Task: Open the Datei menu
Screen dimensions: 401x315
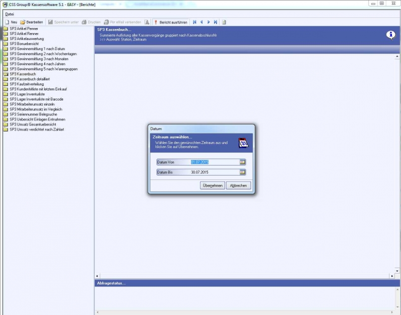Action: (x=10, y=14)
